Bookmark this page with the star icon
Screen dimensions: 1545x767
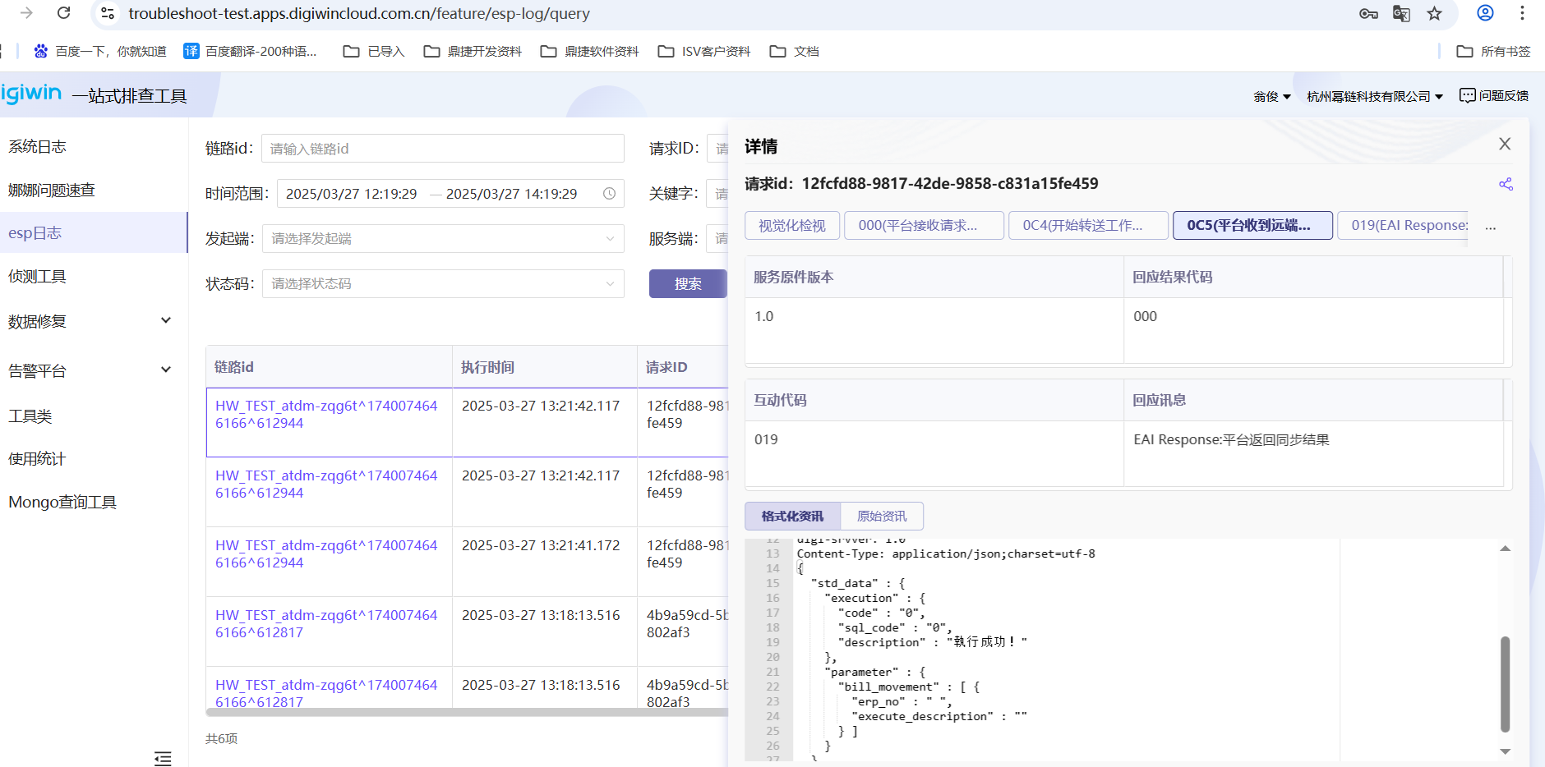coord(1434,13)
